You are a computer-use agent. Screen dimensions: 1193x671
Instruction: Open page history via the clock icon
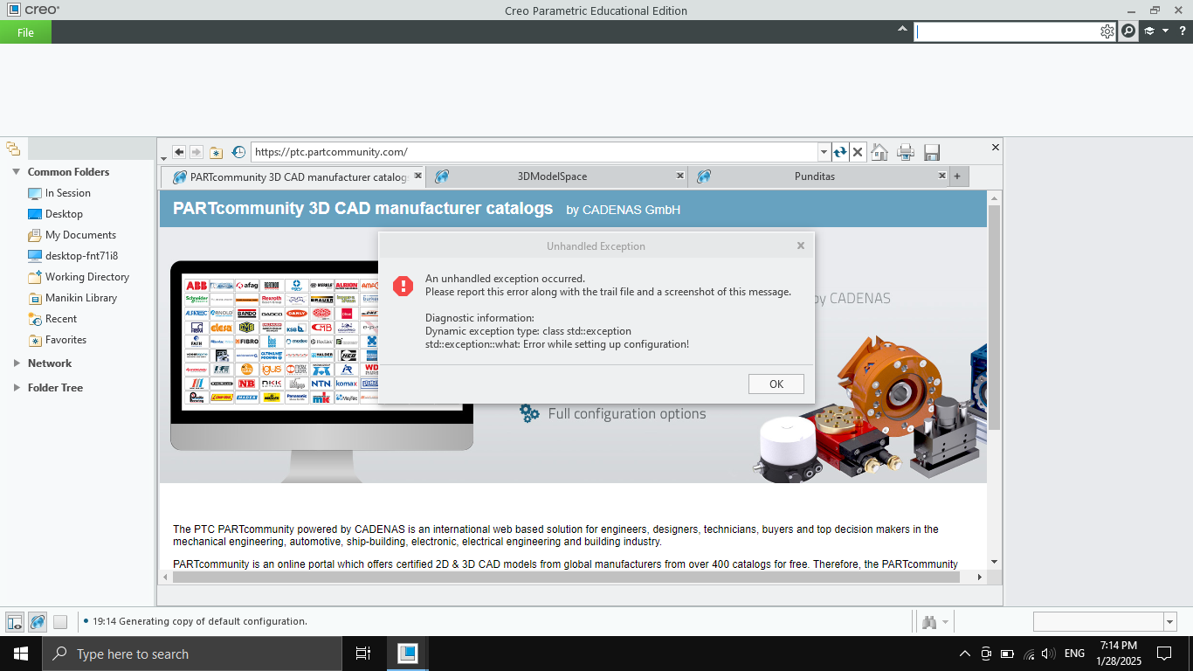click(238, 151)
